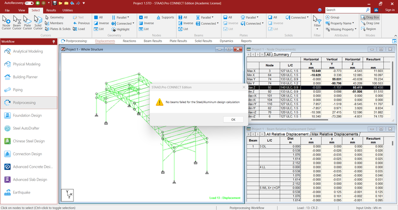Screen dimensions: 398x210
Task: Open the Reactions postprocessing tab
Action: [x=129, y=41]
